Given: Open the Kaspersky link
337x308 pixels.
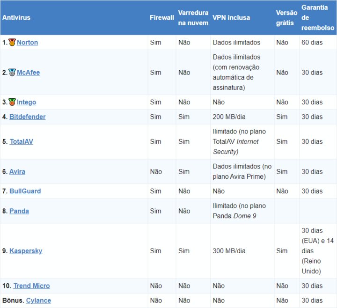Looking at the screenshot, I should [x=26, y=251].
